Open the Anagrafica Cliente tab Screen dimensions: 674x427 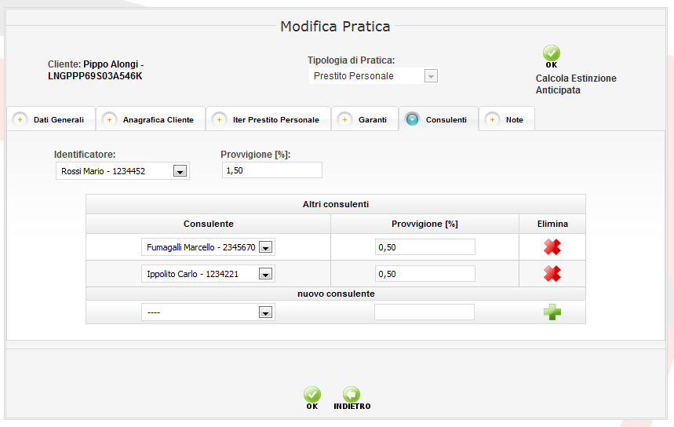[x=151, y=119]
